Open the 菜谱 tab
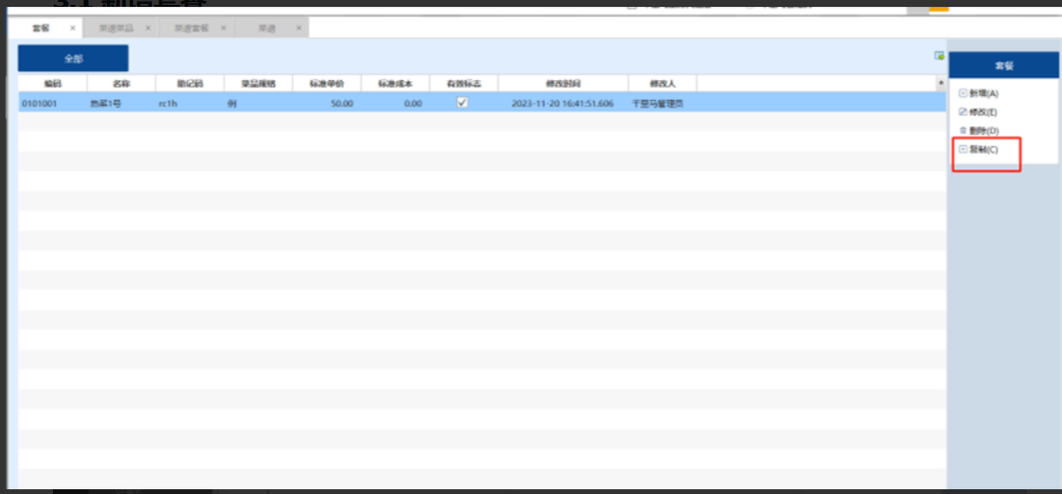The height and width of the screenshot is (494, 1062). [x=266, y=28]
